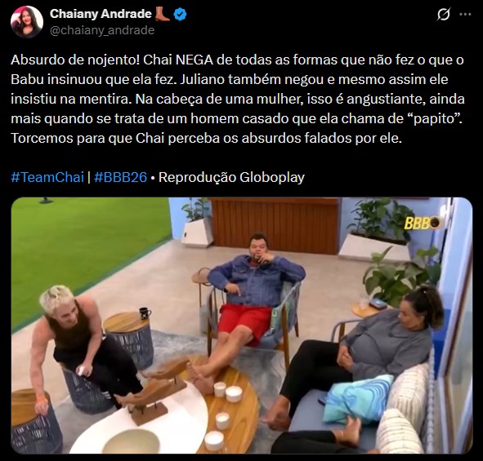The width and height of the screenshot is (483, 461).
Task: Play the embedded BBB video clip
Action: pos(242,326)
